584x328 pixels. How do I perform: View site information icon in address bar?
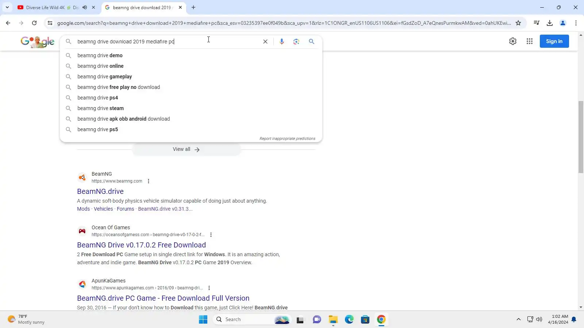(50, 23)
